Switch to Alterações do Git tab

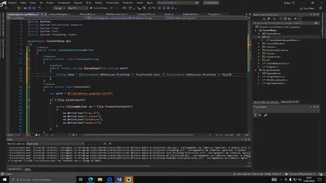tap(290, 102)
